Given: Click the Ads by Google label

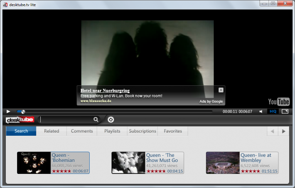Looking at the screenshot, I should [x=211, y=101].
